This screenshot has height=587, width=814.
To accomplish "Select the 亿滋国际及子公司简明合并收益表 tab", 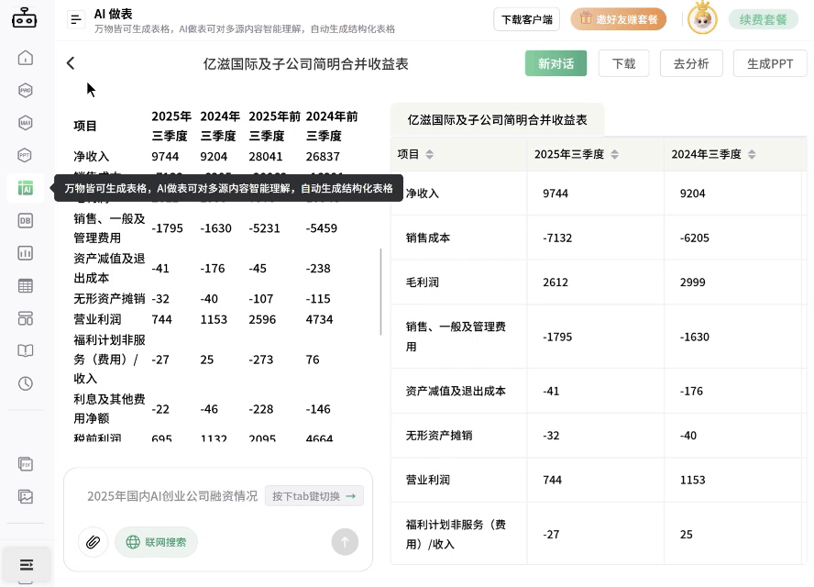I will pyautogui.click(x=496, y=119).
